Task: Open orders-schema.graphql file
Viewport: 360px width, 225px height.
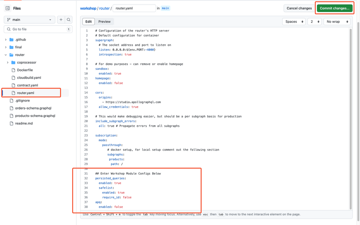Action: pos(33,108)
